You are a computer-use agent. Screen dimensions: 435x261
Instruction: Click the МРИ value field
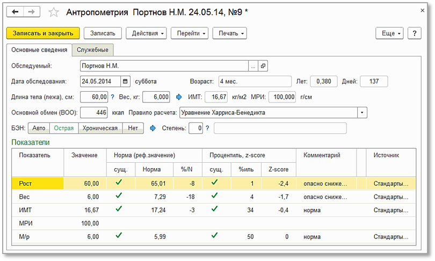click(282, 97)
